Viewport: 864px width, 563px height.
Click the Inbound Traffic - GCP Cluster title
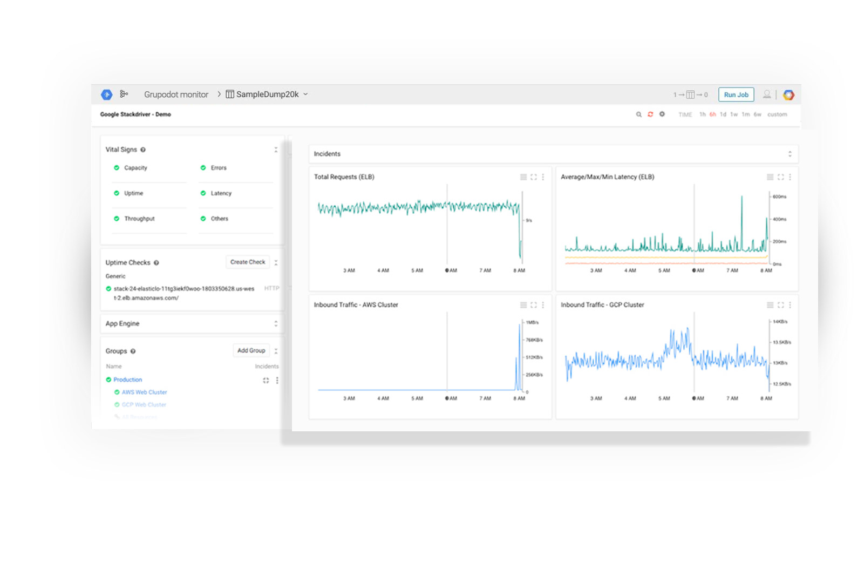tap(602, 305)
